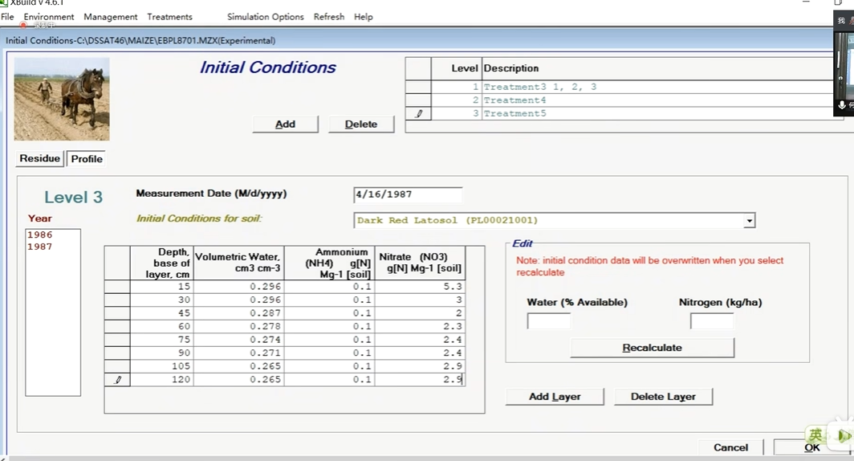854x461 pixels.
Task: Click the pencil marker on 120 cm row
Action: tap(117, 380)
